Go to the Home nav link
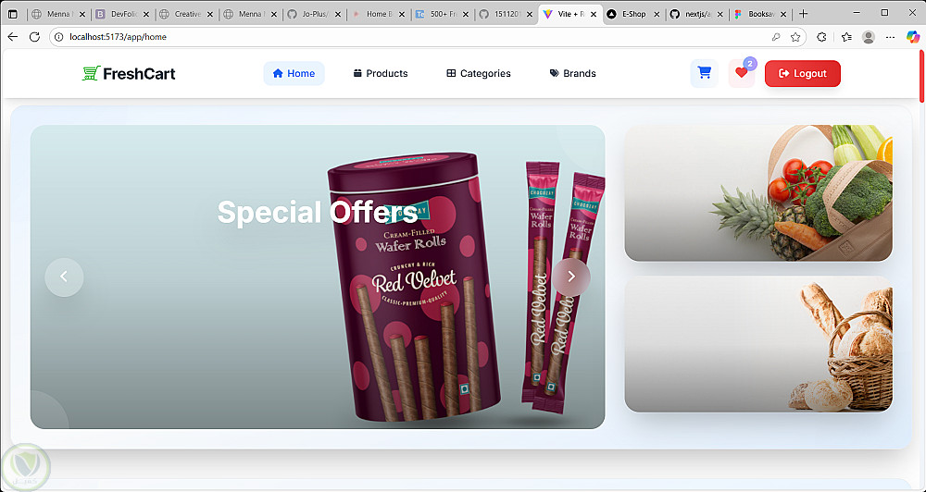The width and height of the screenshot is (926, 492). click(294, 73)
